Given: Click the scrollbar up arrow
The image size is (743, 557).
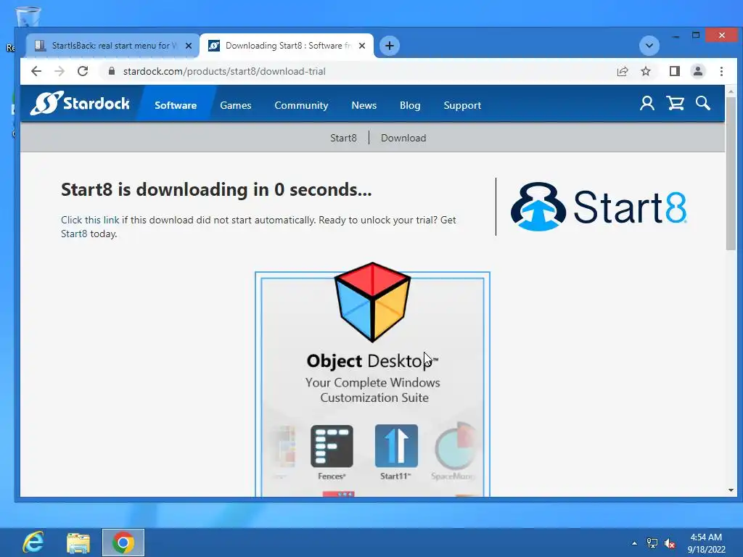Looking at the screenshot, I should [x=731, y=91].
